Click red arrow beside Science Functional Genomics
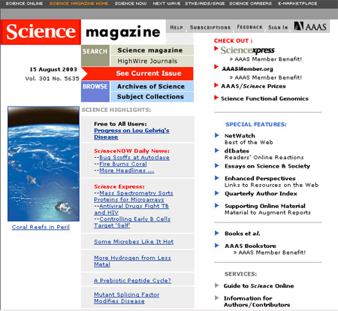The height and width of the screenshot is (311, 338). (216, 98)
